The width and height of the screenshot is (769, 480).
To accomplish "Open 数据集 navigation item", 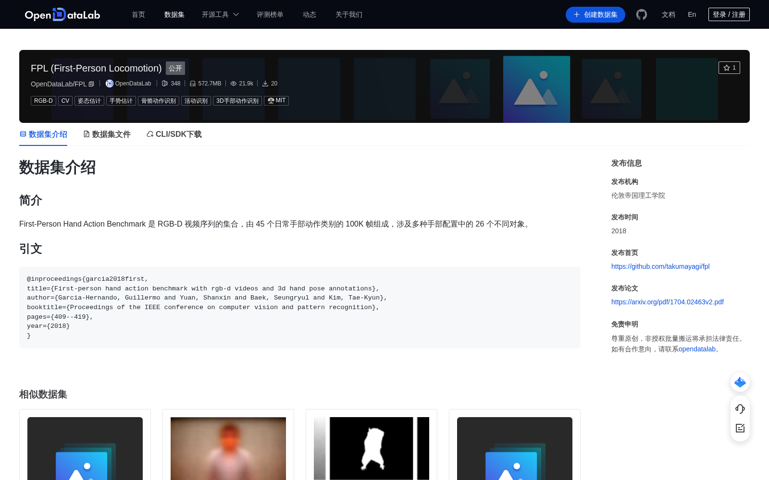I will [174, 14].
